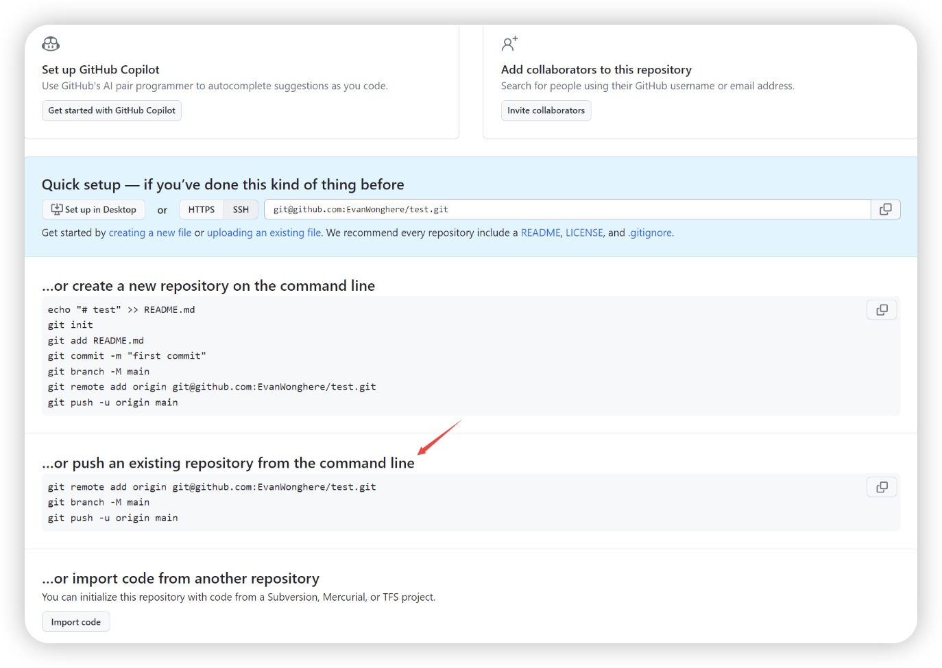Select the SSH protocol option
This screenshot has width=942, height=668.
tap(241, 210)
